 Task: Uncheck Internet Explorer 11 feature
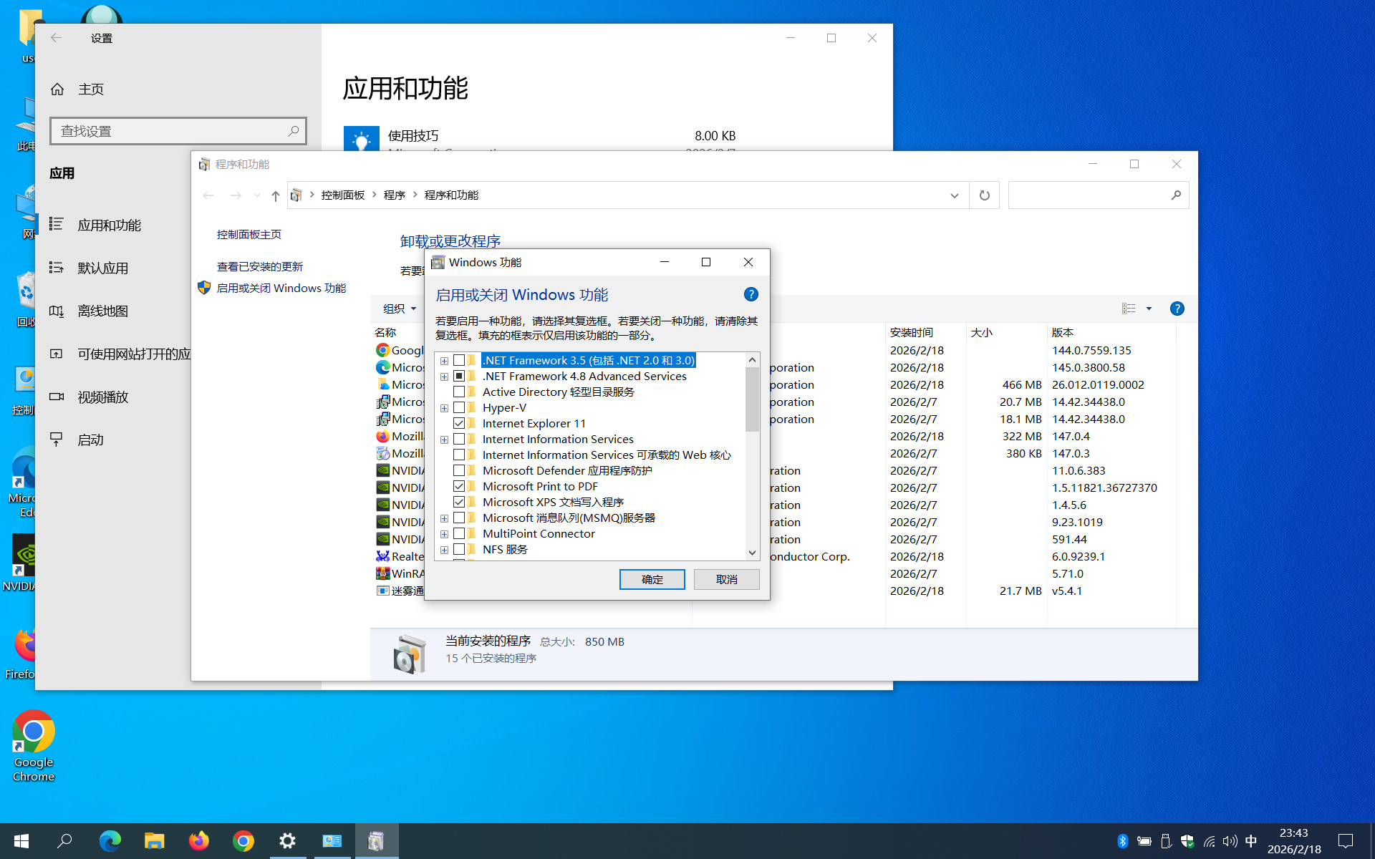pos(459,424)
